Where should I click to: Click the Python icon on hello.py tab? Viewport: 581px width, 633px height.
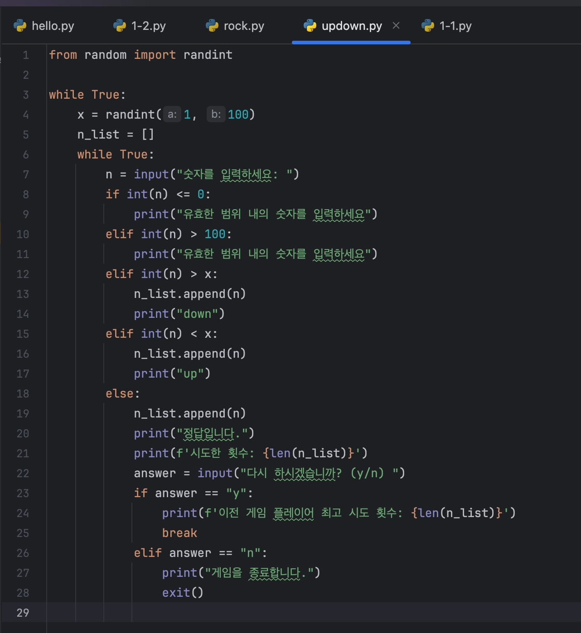pos(20,26)
